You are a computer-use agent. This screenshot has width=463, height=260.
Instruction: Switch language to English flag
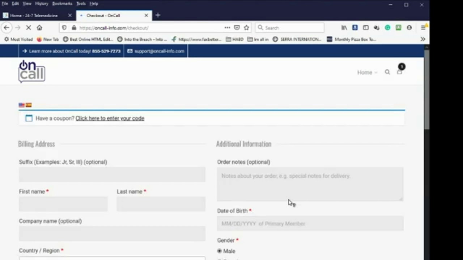click(22, 105)
